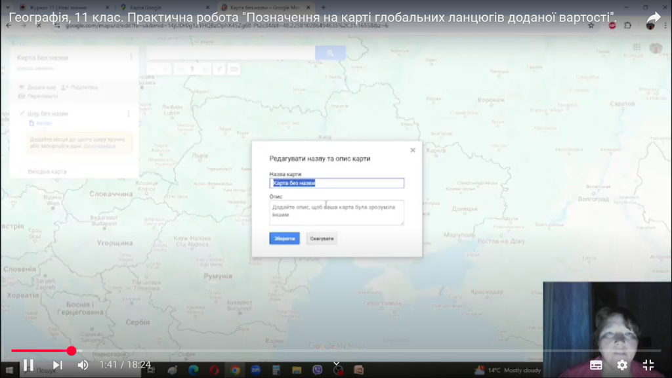Select the add marker tool
The width and height of the screenshot is (672, 378).
[192, 69]
